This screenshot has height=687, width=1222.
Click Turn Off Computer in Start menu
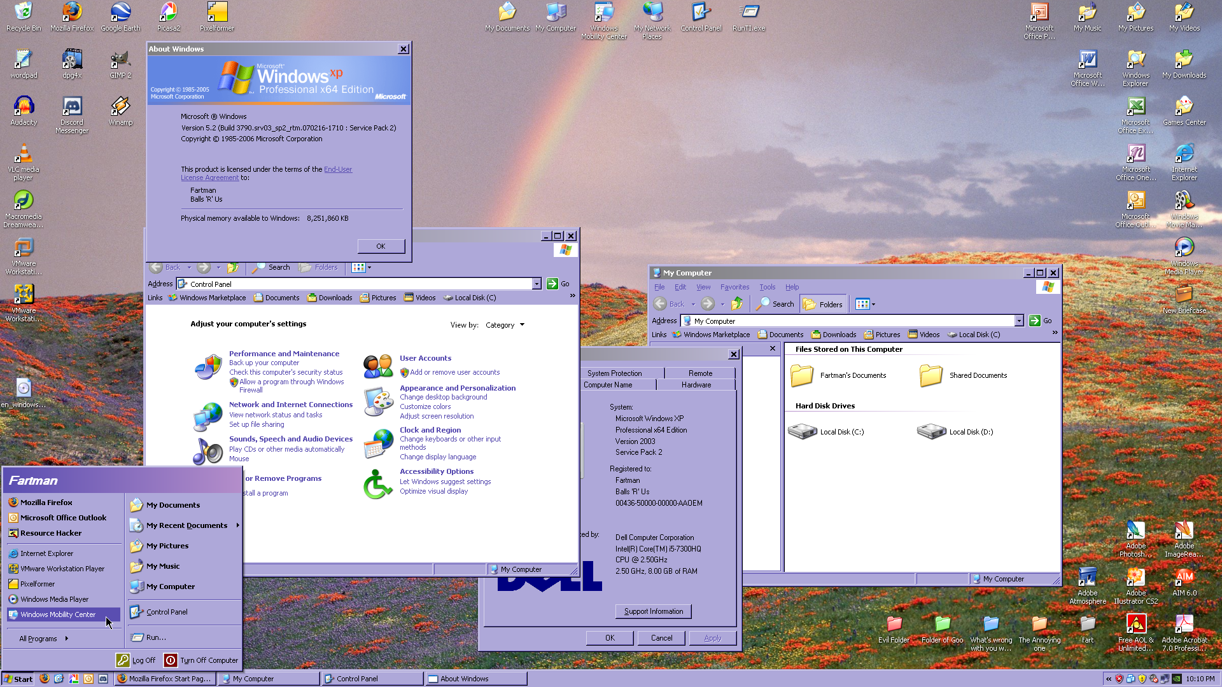[200, 660]
